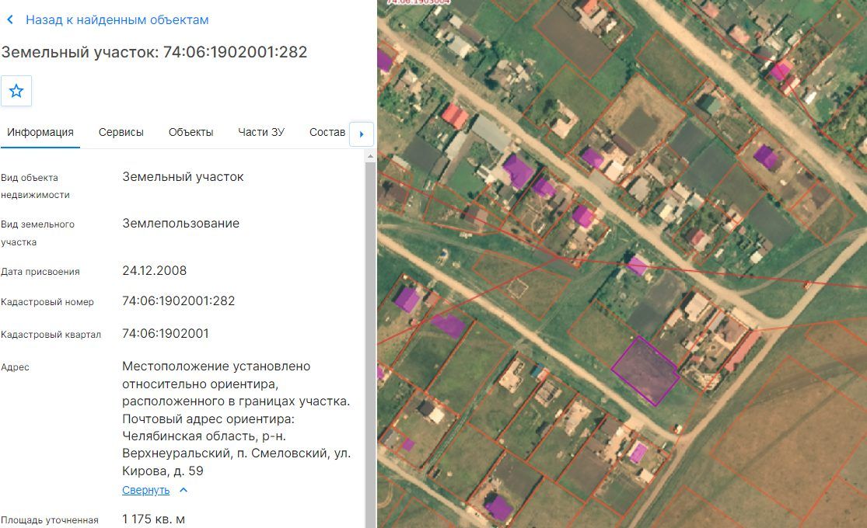
Task: Collapse the address via the Свернуть link
Action: pyautogui.click(x=146, y=490)
